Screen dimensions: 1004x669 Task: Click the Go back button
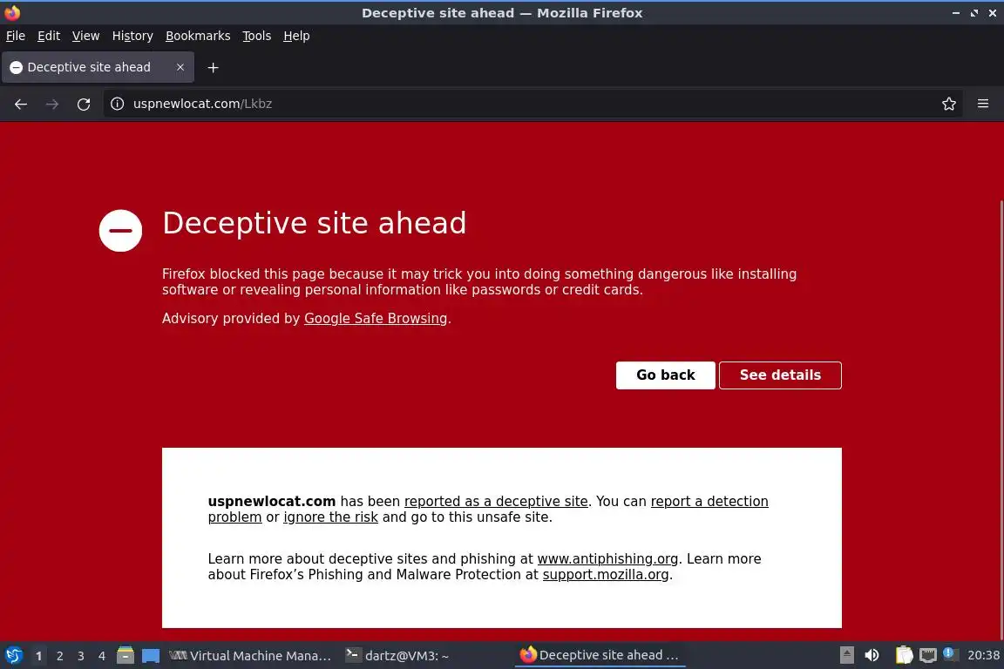click(665, 375)
